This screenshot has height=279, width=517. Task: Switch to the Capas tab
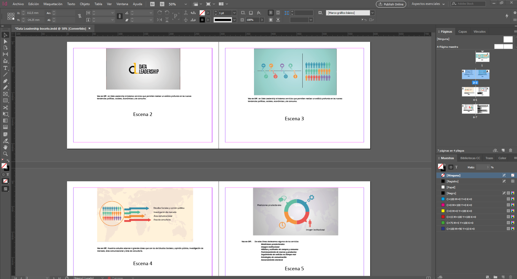point(462,31)
